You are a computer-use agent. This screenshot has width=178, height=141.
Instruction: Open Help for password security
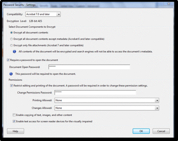pyautogui.click(x=15, y=131)
